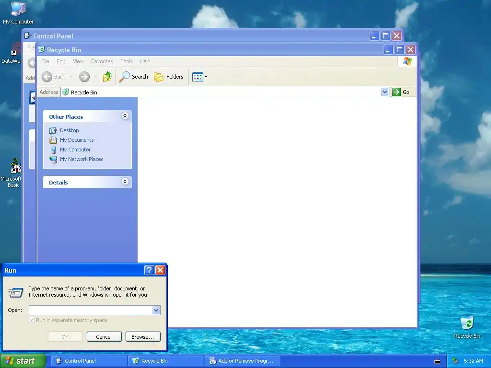Minimize the Control Panel window

(x=374, y=35)
